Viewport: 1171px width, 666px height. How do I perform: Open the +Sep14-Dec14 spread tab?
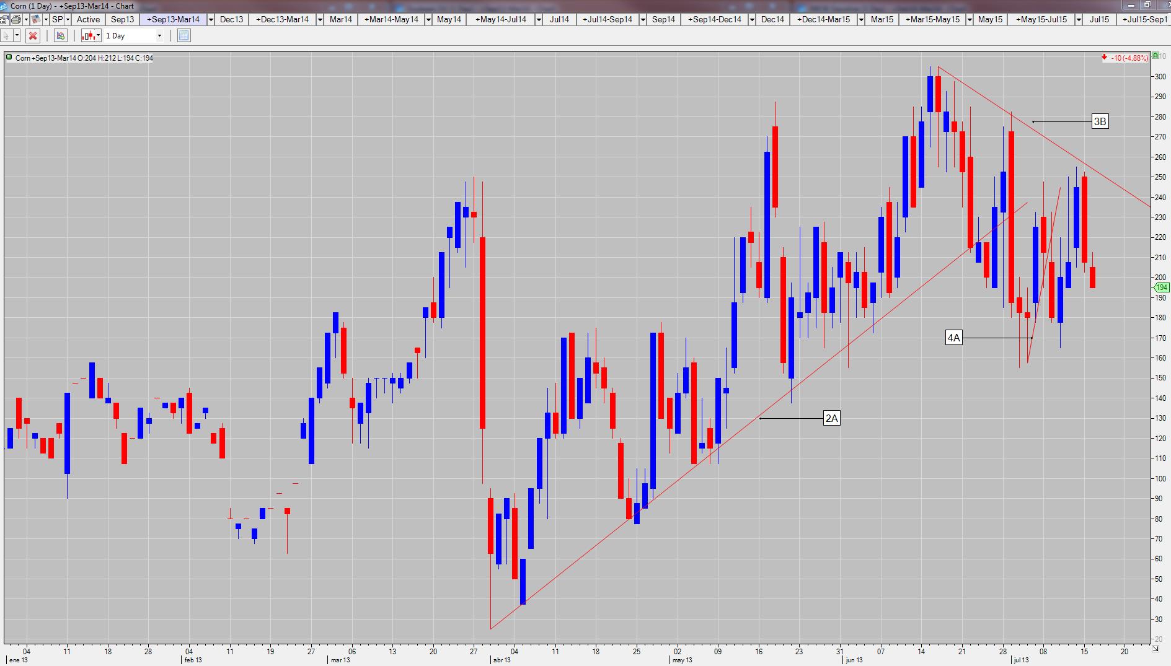pos(715,19)
